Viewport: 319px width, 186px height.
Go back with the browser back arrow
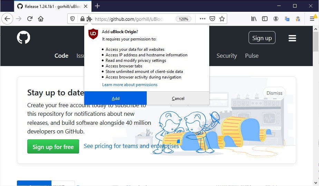tap(7, 19)
